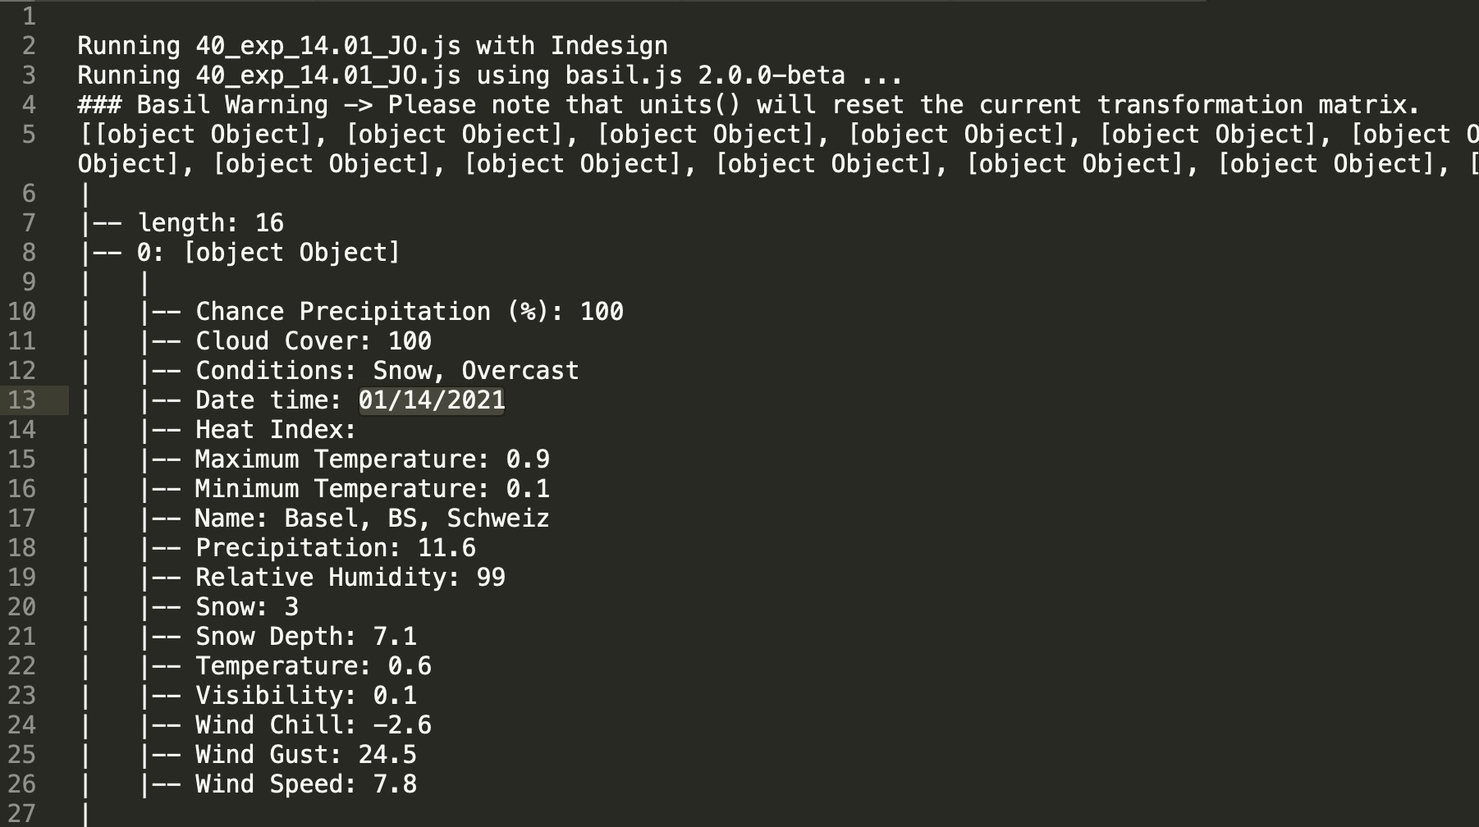Click line number 26 in the gutter
The width and height of the screenshot is (1479, 827).
pos(22,784)
